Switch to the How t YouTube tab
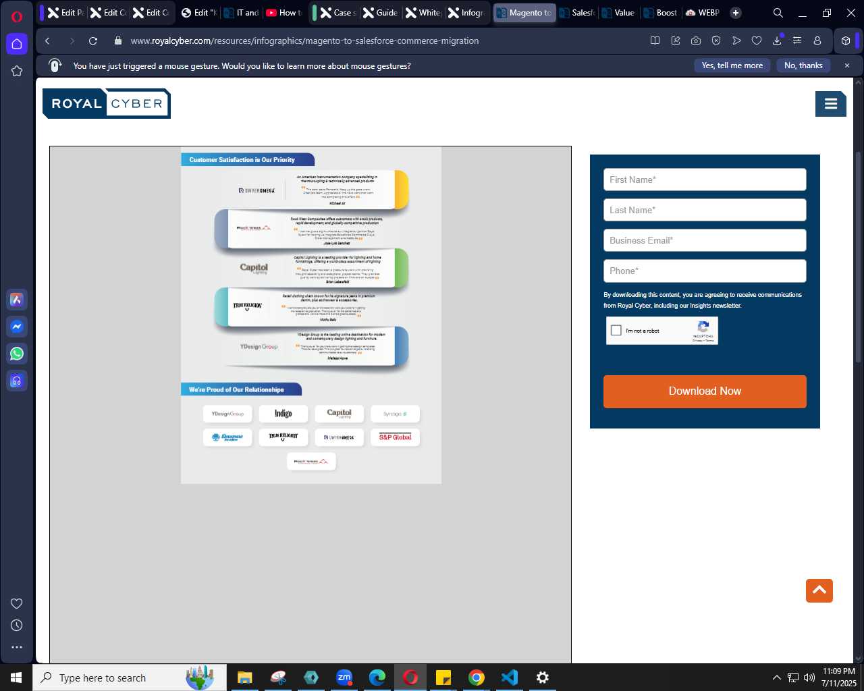The image size is (864, 691). click(x=283, y=13)
